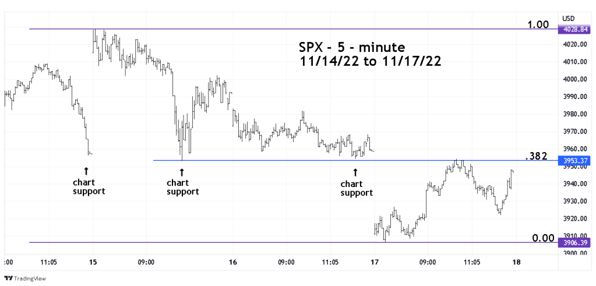Select the date label 15 on time axis
The image size is (596, 286).
point(93,263)
